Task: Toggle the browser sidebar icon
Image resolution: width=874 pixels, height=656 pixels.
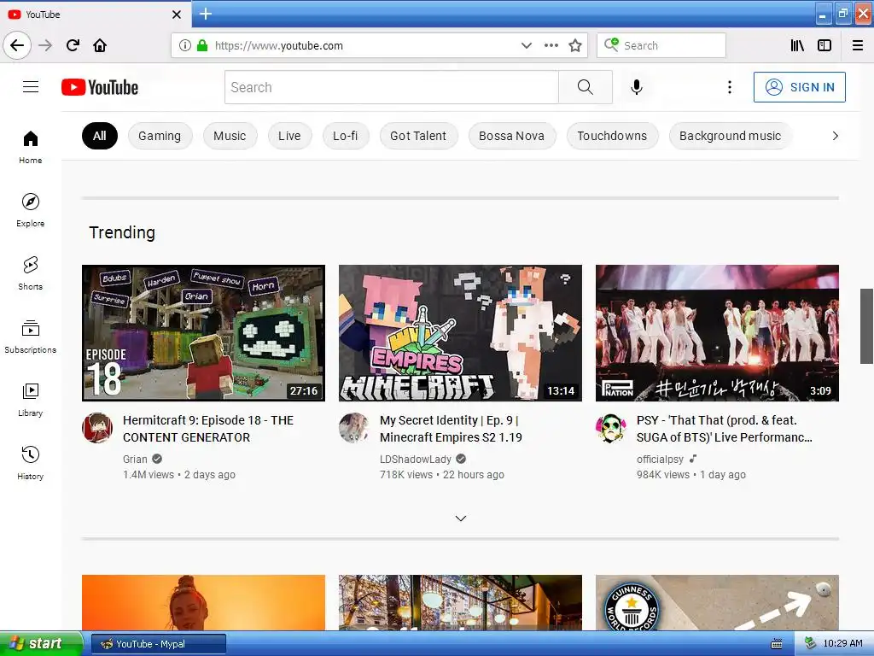Action: [x=824, y=45]
